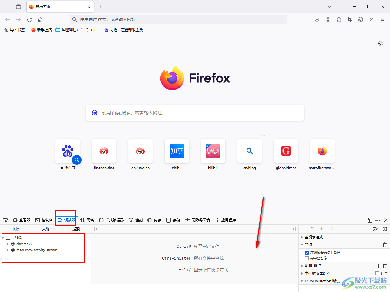The height and width of the screenshot is (292, 390).
Task: Switch to the 控制台 console tab
Action: click(44, 220)
